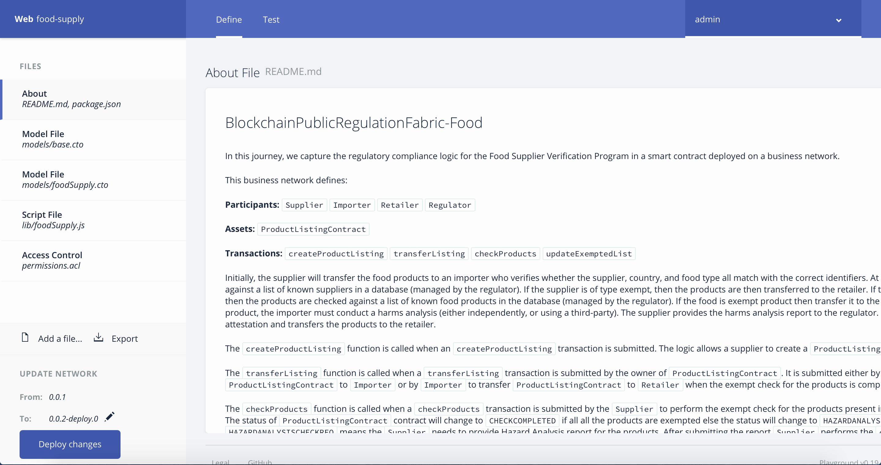
Task: Click the Model File base.cto icon
Action: (94, 138)
